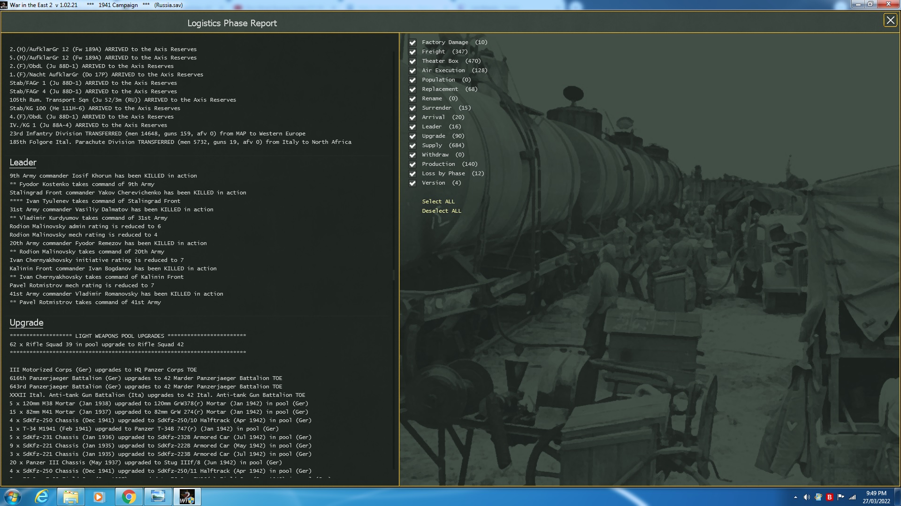Screen dimensions: 901x506
Task: Disable the Surrender checkbox
Action: click(x=412, y=108)
